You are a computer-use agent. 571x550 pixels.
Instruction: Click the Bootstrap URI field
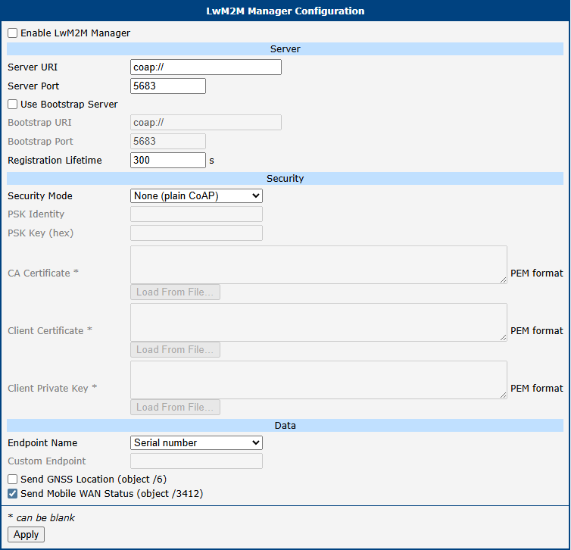[206, 123]
